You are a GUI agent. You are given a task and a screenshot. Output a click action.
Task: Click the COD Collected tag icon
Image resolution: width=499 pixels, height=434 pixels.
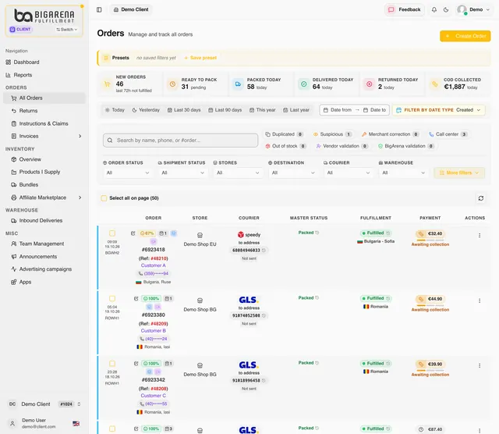pyautogui.click(x=435, y=84)
